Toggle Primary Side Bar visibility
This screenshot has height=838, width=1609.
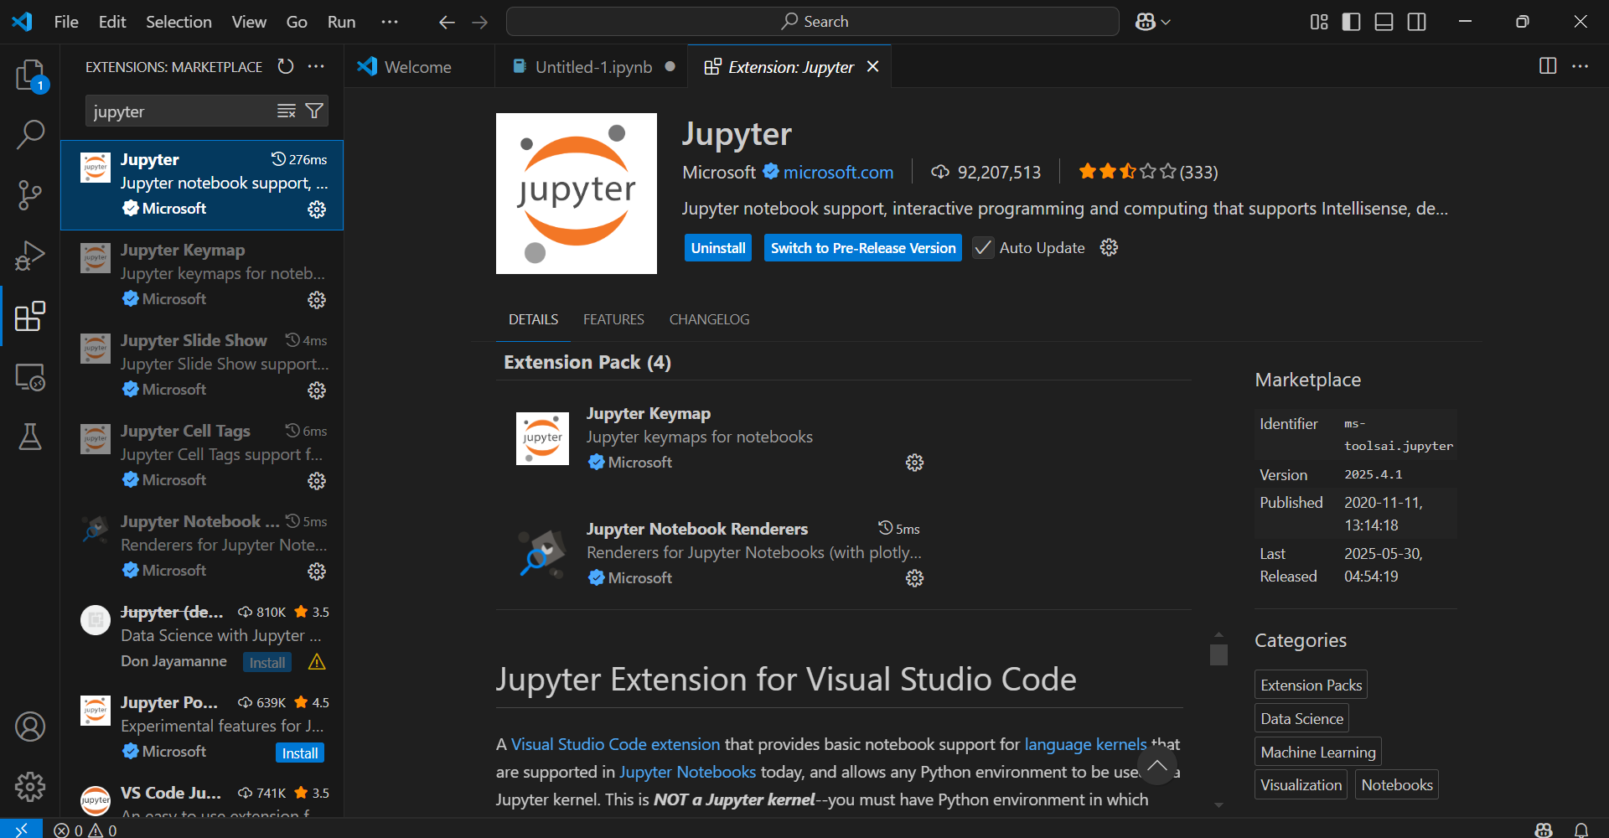(1351, 22)
